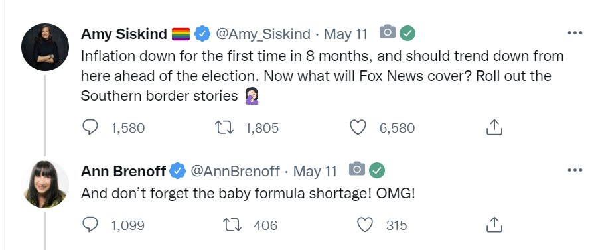590x250 pixels.
Task: Open Amy Siskind's profile via her name
Action: tap(124, 34)
